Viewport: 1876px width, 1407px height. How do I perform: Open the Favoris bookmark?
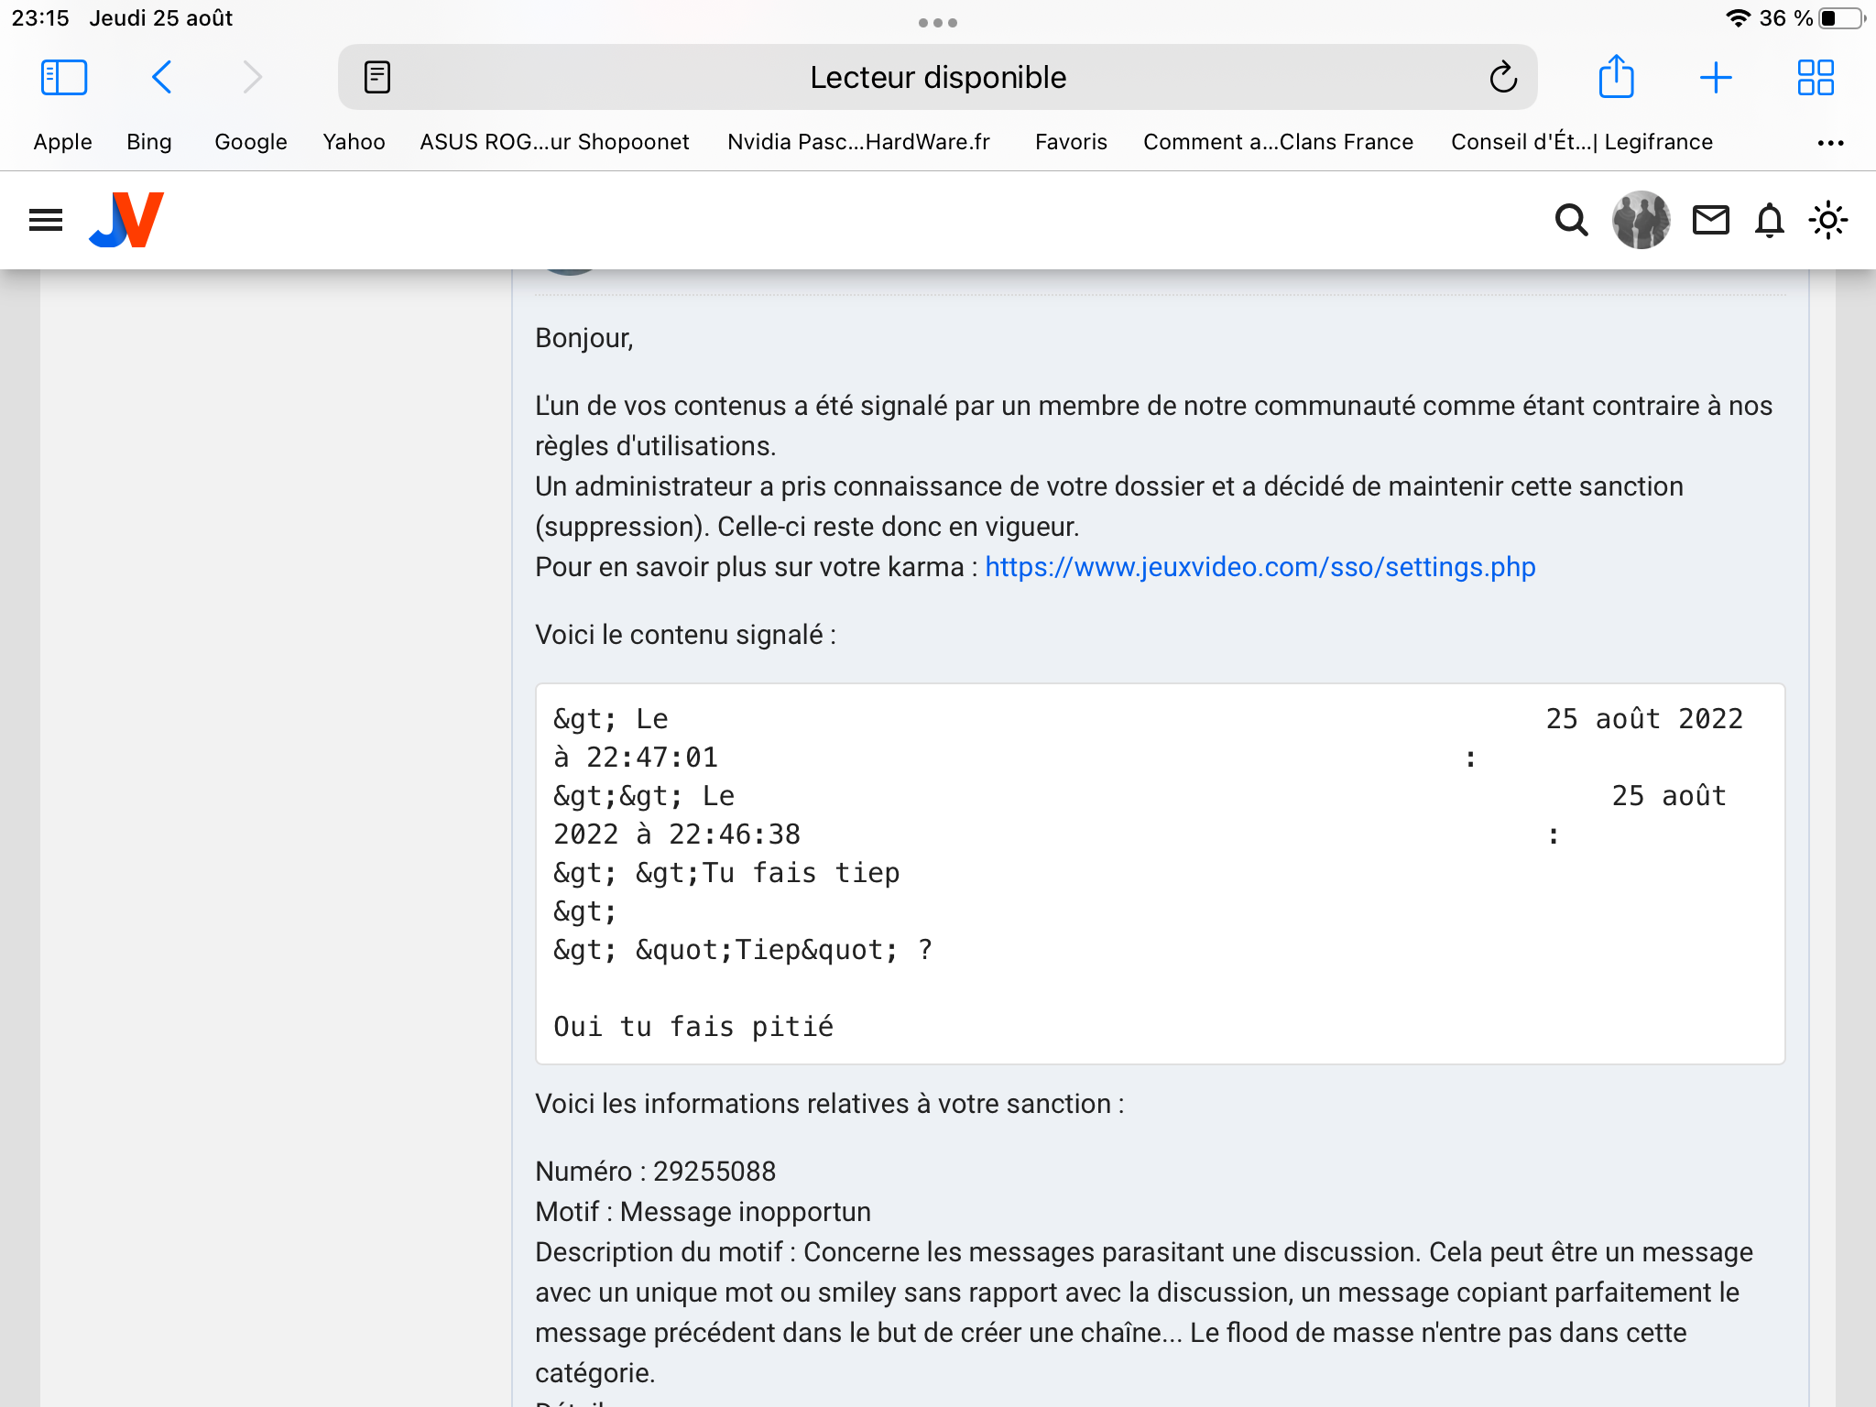pos(1071,142)
